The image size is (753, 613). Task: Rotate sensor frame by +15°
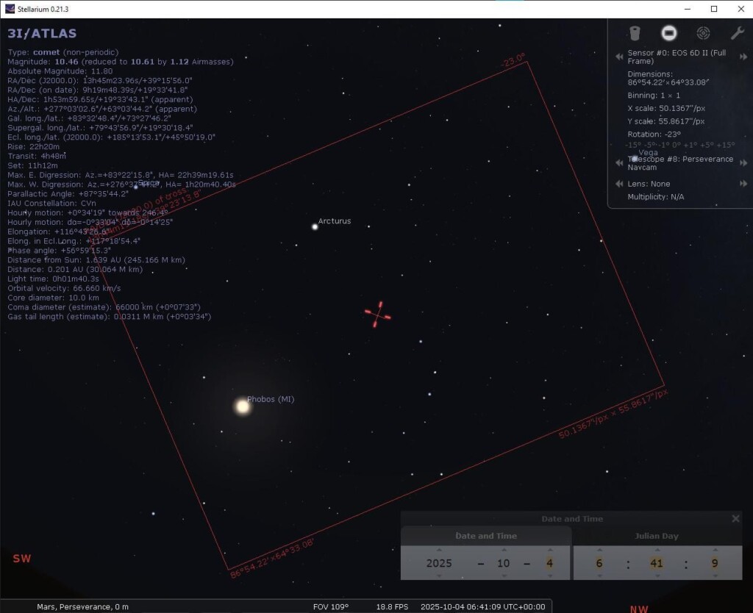[726, 145]
